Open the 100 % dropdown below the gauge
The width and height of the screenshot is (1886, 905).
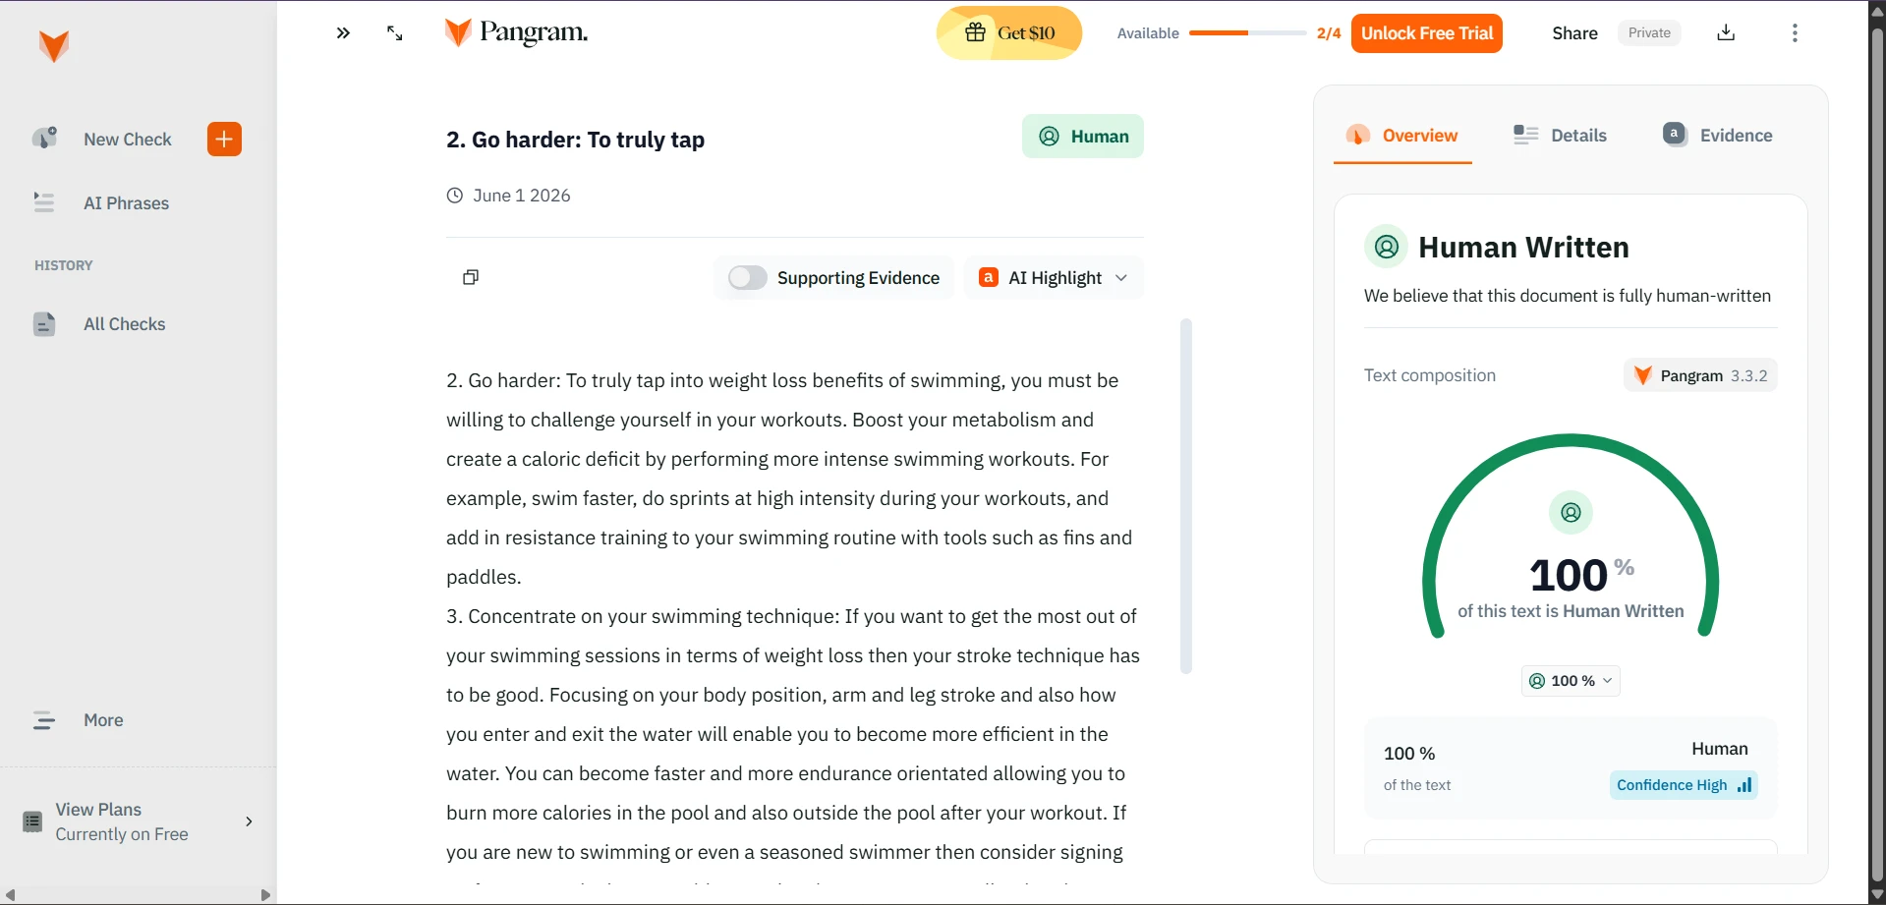1571,681
